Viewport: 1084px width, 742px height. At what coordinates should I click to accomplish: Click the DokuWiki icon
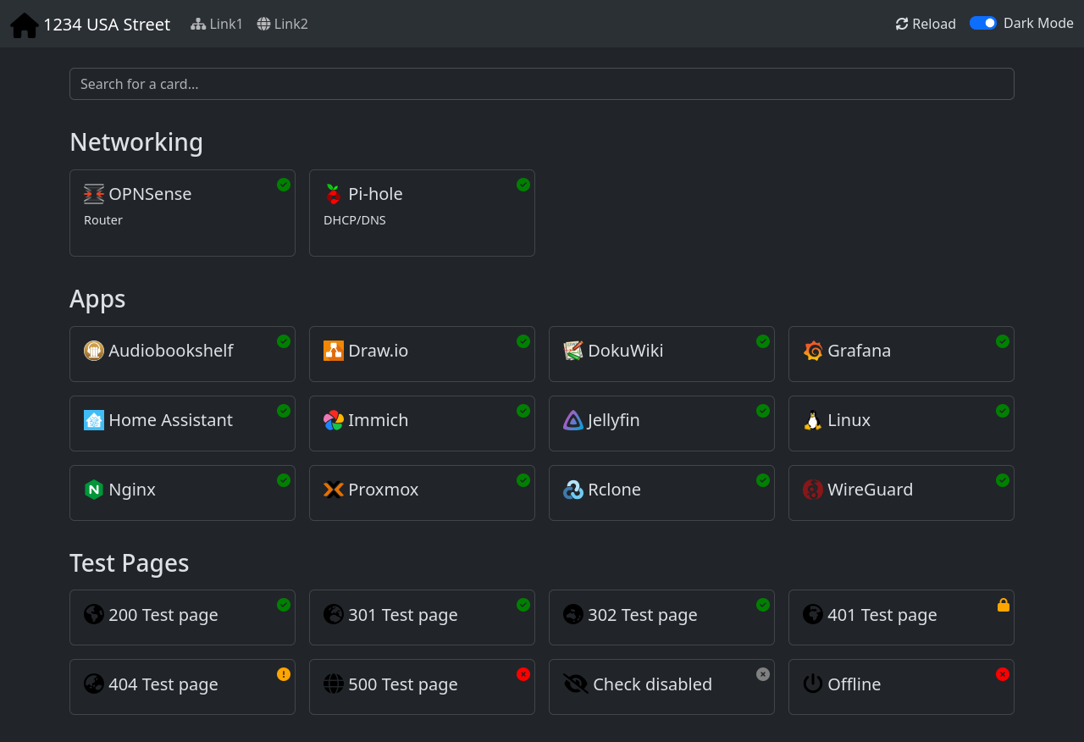click(x=573, y=351)
